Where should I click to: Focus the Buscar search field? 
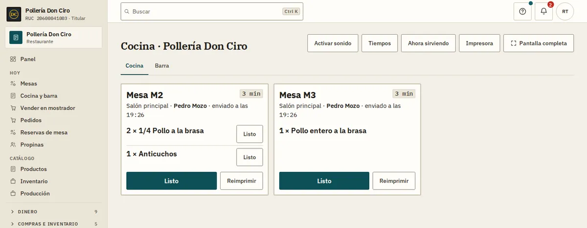coord(212,11)
